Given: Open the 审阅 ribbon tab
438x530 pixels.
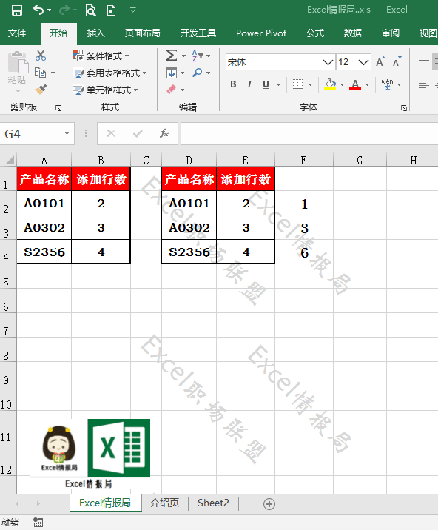Looking at the screenshot, I should pyautogui.click(x=391, y=33).
